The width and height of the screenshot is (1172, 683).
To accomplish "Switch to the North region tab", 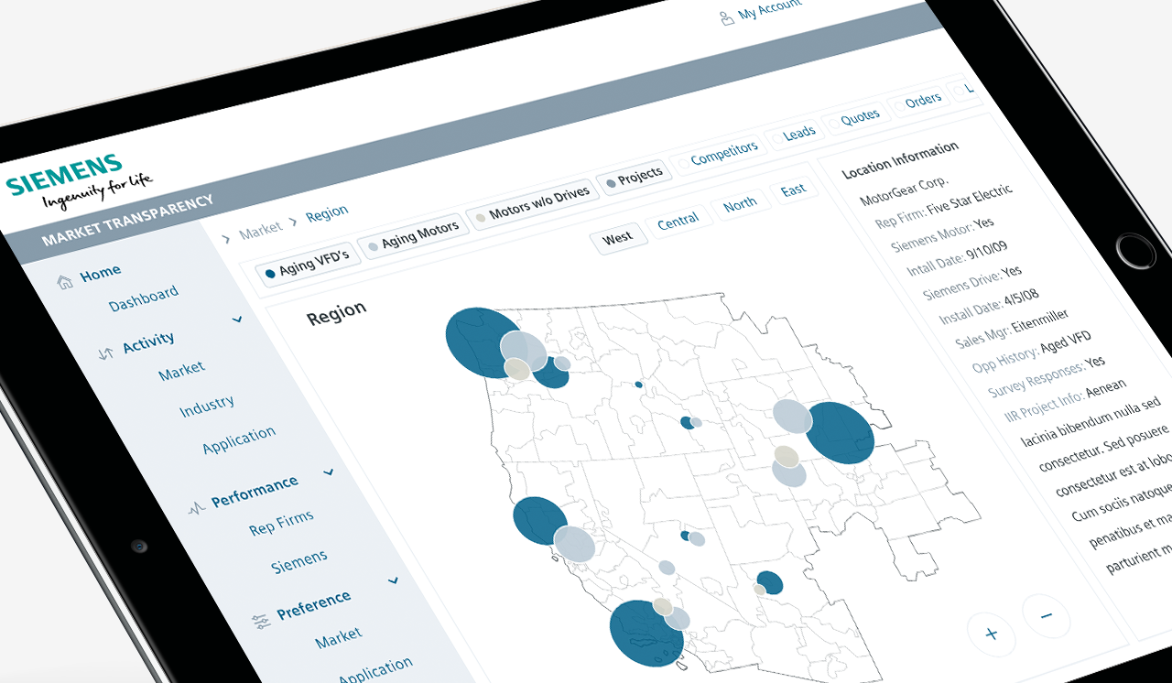I will [740, 204].
